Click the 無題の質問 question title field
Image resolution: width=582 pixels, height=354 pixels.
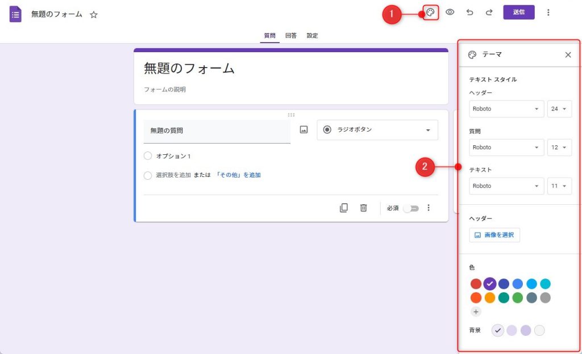click(x=217, y=131)
